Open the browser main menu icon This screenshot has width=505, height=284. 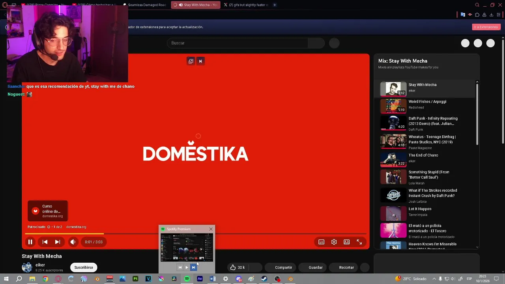click(x=498, y=15)
